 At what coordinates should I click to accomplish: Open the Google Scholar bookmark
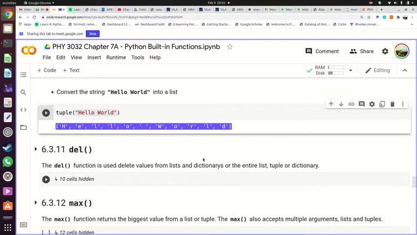249,24
